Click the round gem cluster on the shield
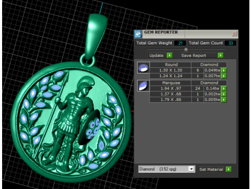Viewport: 252px width, 189px height. pyautogui.click(x=93, y=129)
